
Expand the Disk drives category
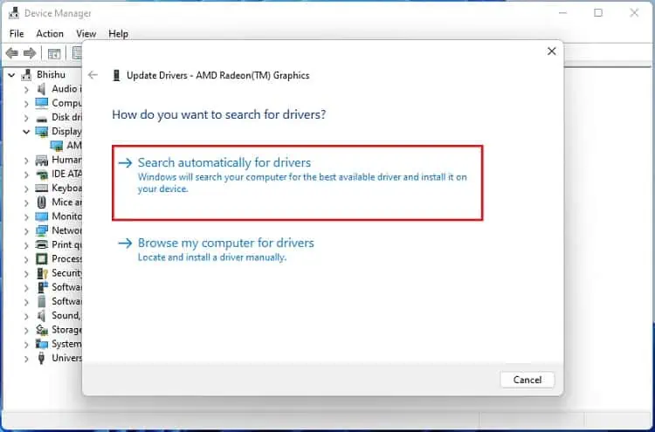pyautogui.click(x=26, y=118)
